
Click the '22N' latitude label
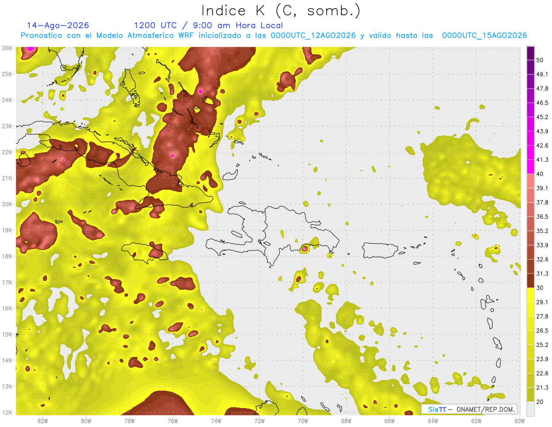click(x=6, y=152)
